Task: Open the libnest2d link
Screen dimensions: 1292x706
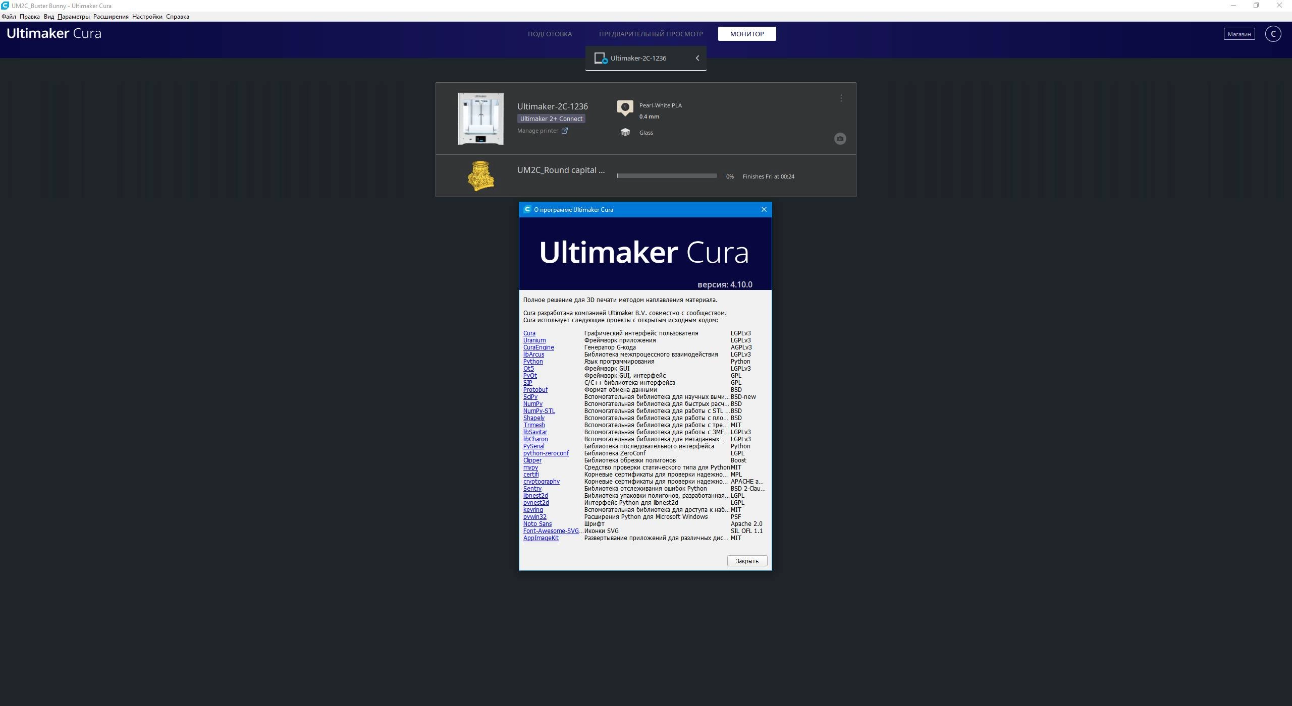Action: pos(535,496)
